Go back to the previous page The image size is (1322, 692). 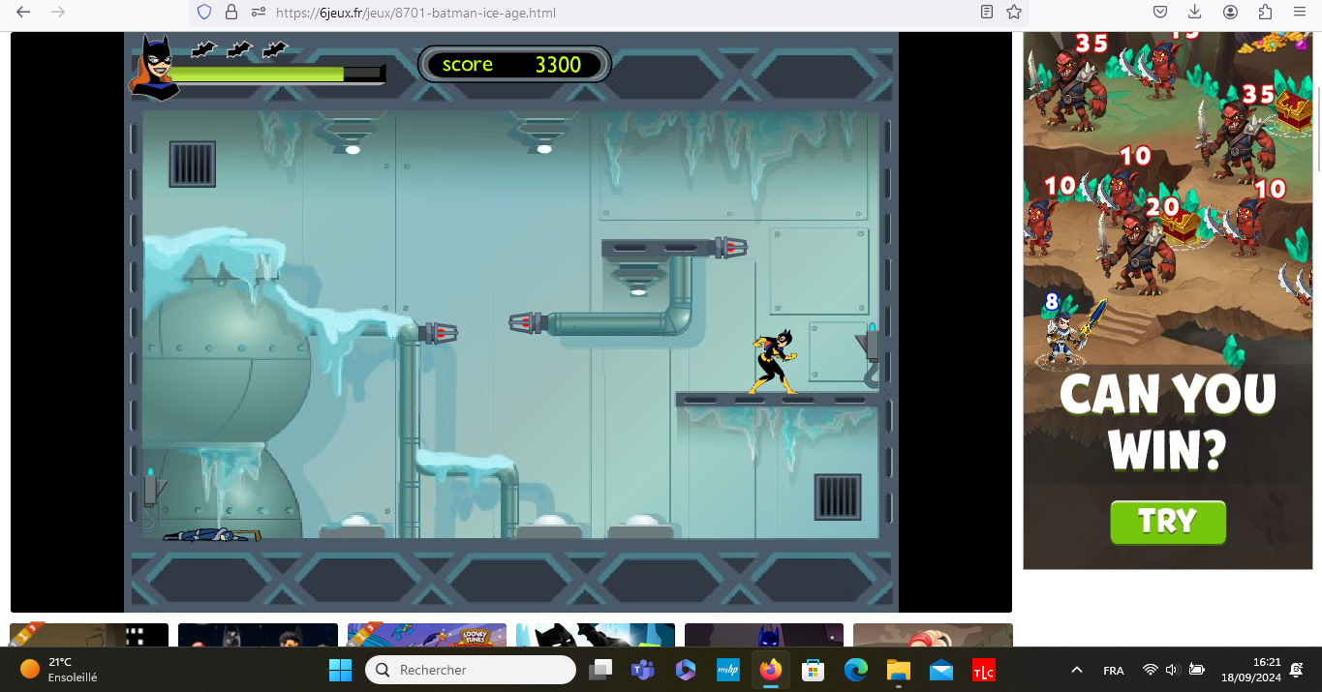23,13
